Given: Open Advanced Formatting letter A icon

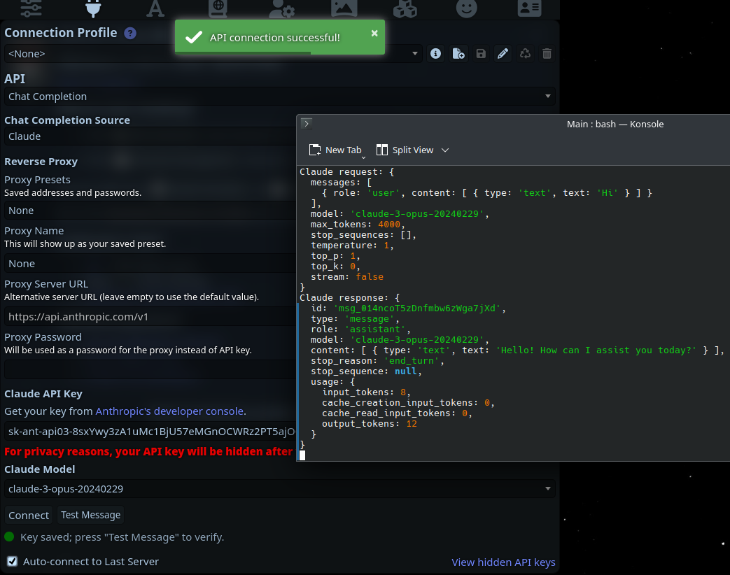Looking at the screenshot, I should 155,8.
